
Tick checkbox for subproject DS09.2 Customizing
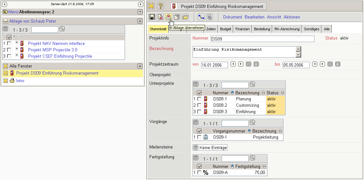click(199, 105)
